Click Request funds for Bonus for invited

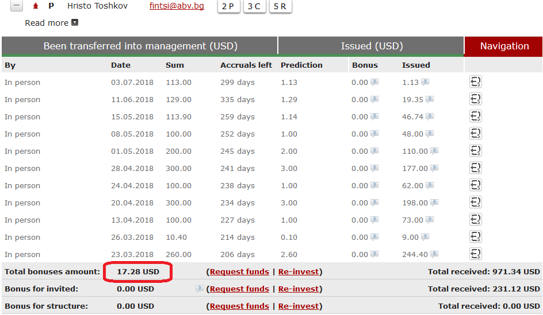(x=239, y=289)
